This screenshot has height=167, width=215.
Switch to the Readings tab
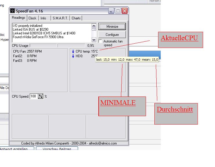click(18, 18)
